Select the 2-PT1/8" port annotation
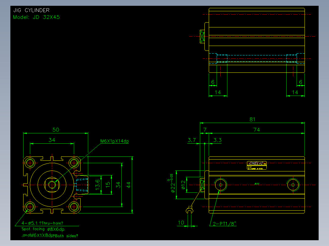This screenshot has width=329, height=246. pos(225,223)
